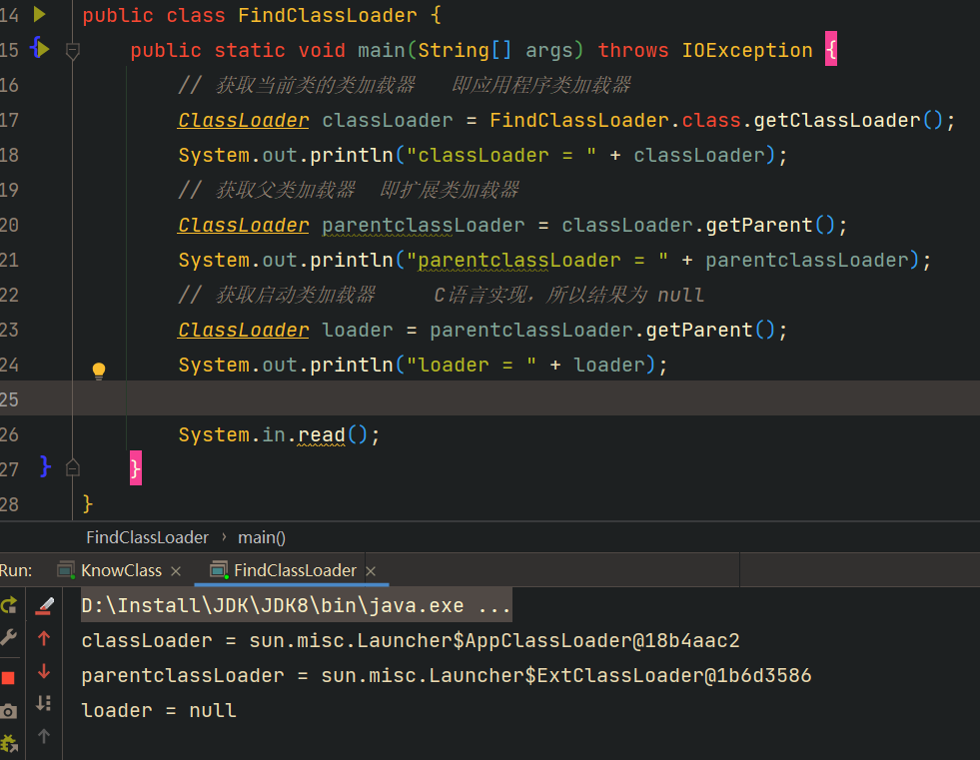Click the grey up arrow in Run toolbar
Screen dimensions: 980x760
point(44,736)
